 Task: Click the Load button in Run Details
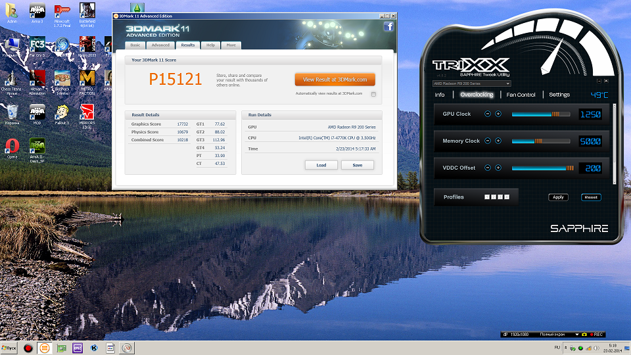tap(321, 165)
